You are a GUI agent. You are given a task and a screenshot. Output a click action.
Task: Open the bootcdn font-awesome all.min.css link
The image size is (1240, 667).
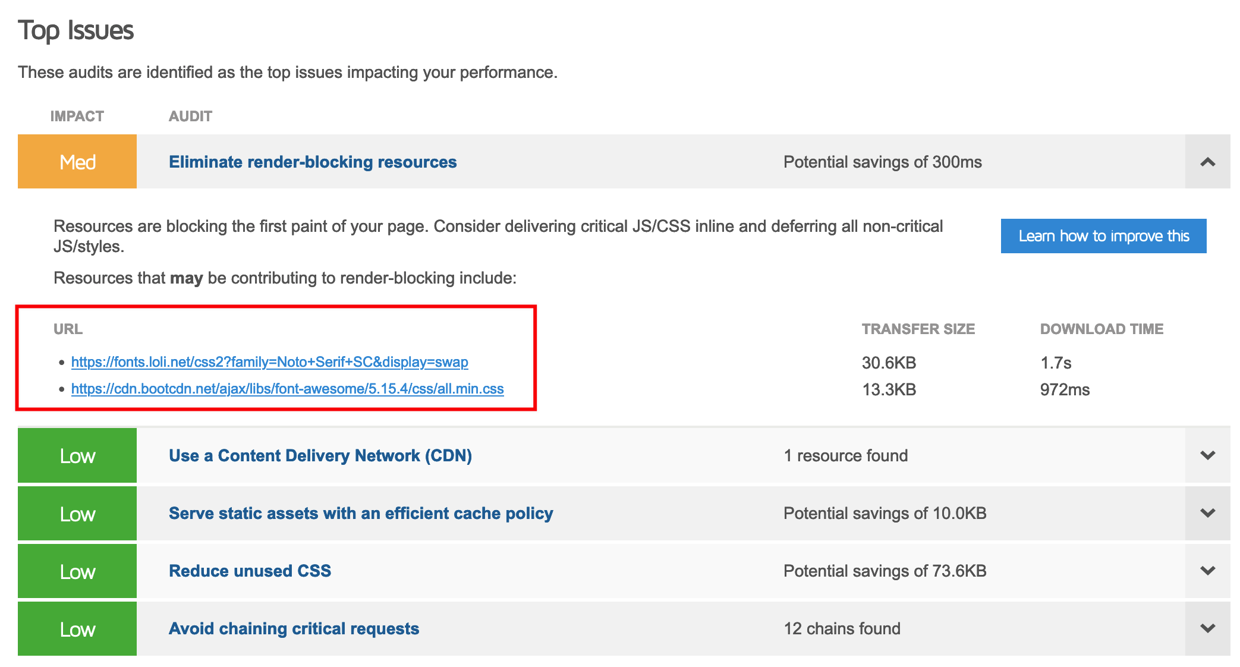click(287, 389)
